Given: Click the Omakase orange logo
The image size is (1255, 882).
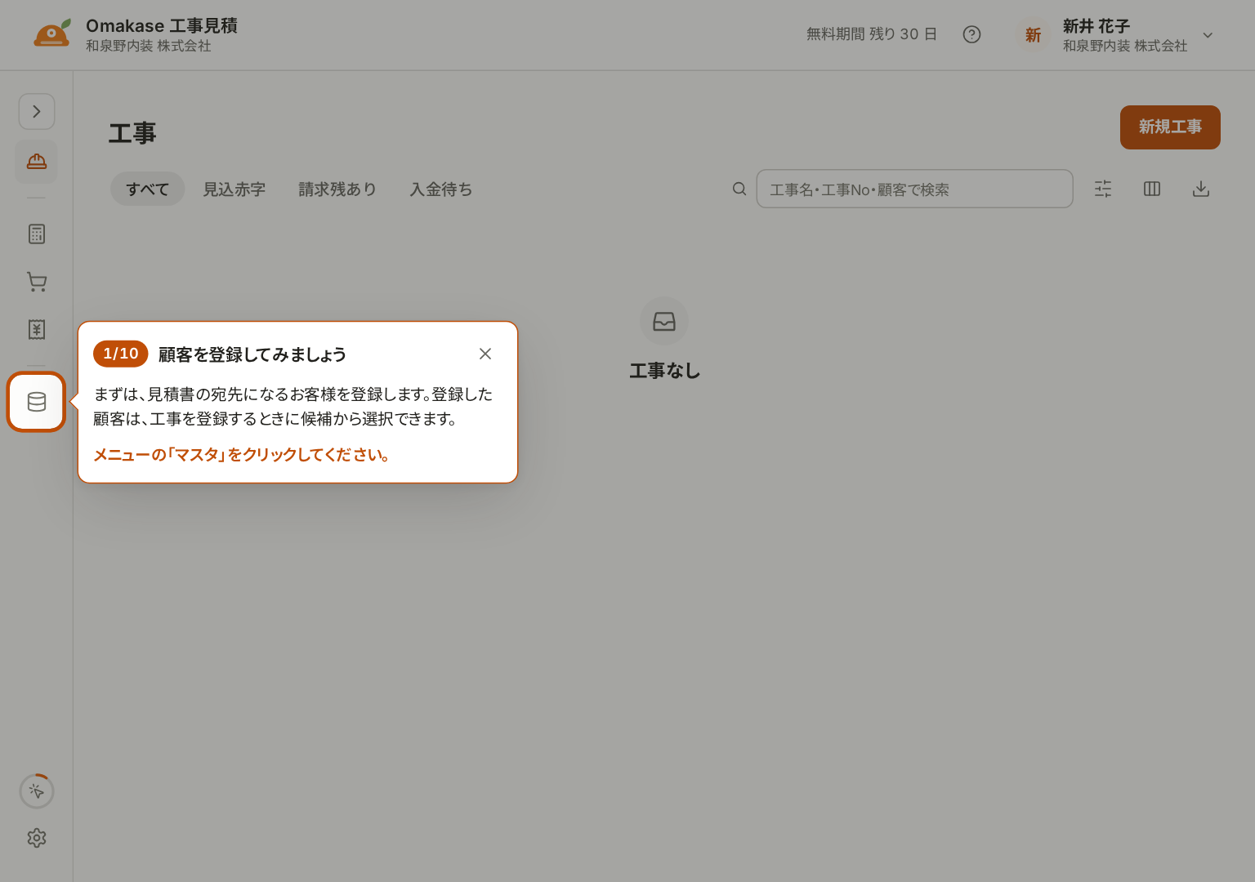Looking at the screenshot, I should 51,34.
